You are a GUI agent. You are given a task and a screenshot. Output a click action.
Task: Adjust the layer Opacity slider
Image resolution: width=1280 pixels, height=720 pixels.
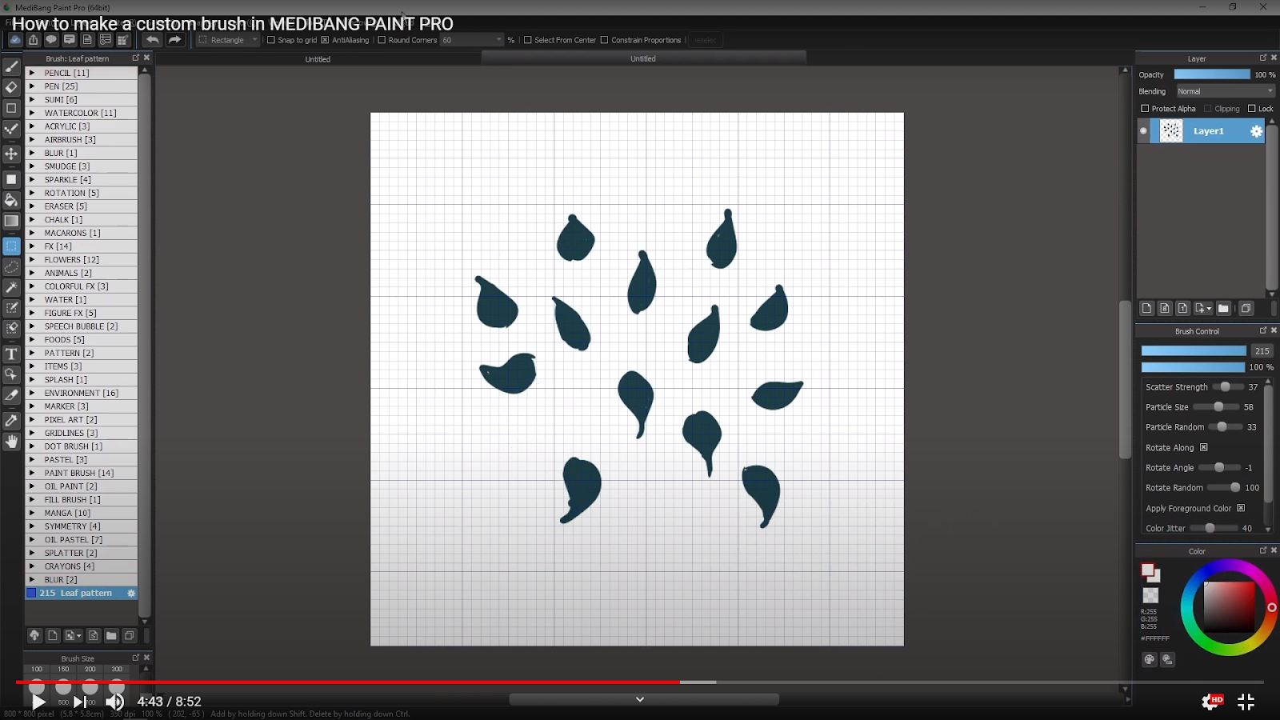(1212, 74)
